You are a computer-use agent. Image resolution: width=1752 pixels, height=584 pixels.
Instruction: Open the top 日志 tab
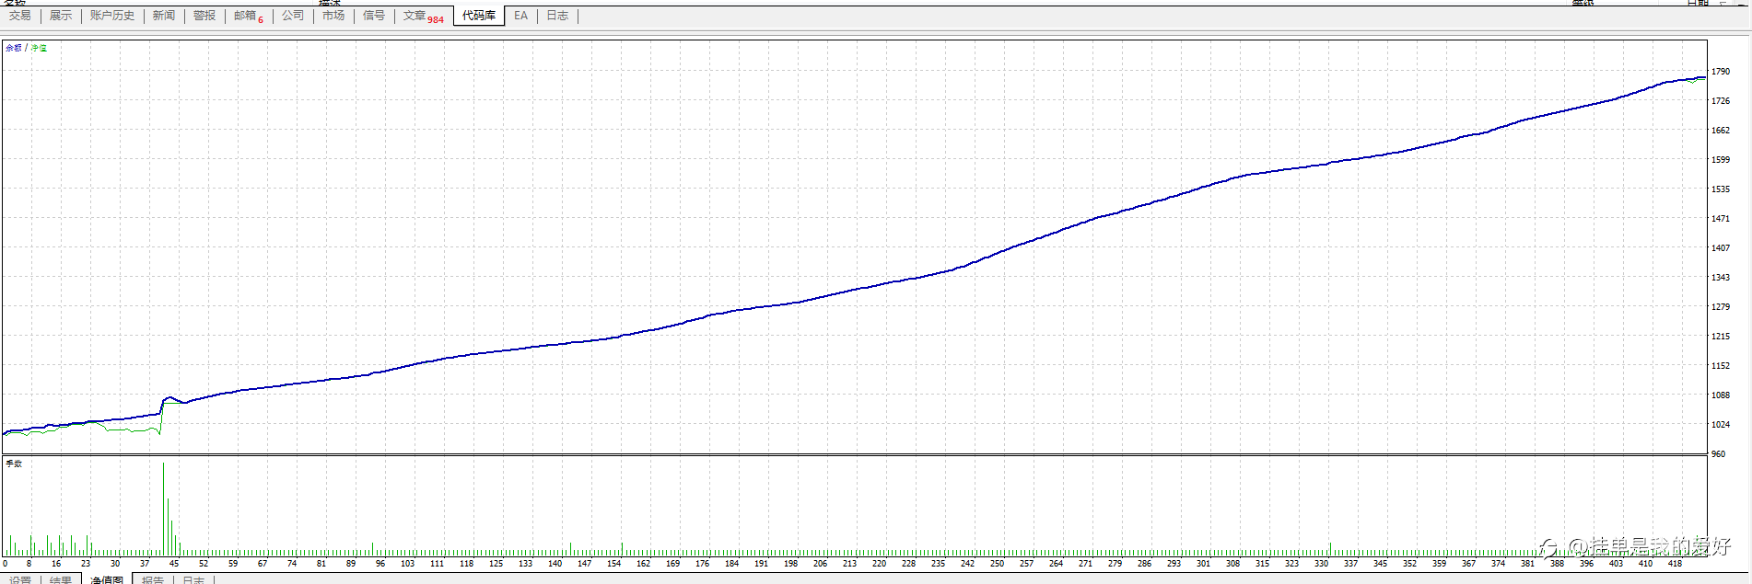557,16
